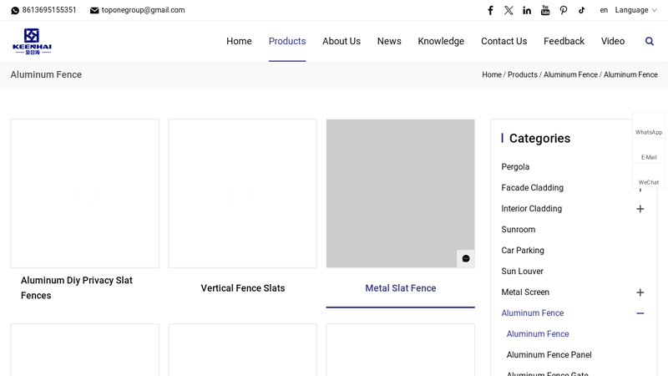Select the Sunroom category

(518, 229)
